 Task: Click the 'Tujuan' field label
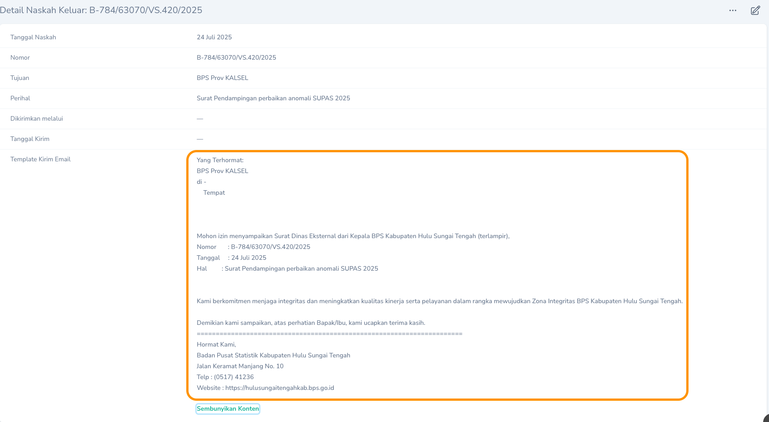click(20, 78)
